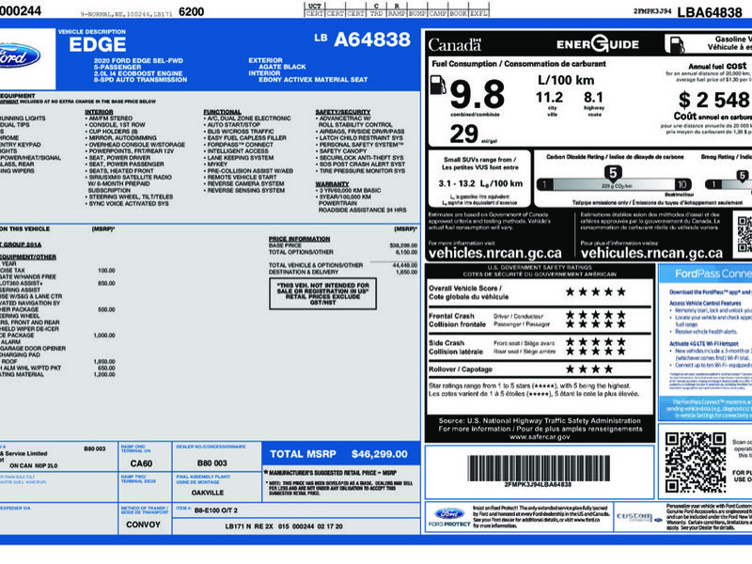Click the $46,299.00 total price

tap(380, 454)
